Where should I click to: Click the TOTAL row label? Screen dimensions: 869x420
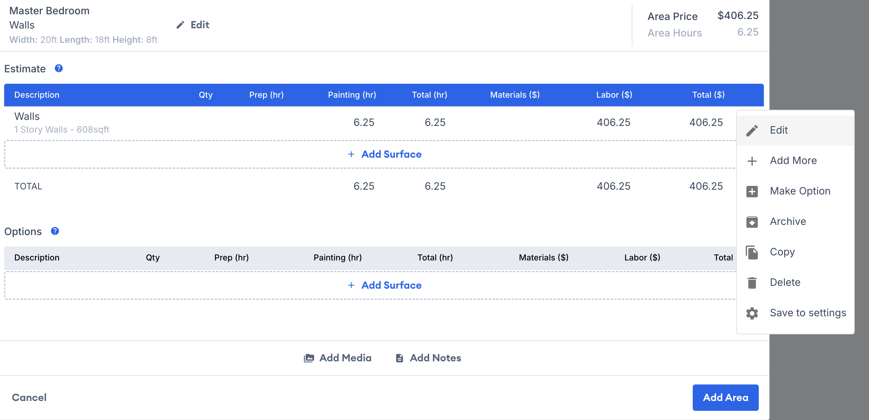pyautogui.click(x=28, y=186)
